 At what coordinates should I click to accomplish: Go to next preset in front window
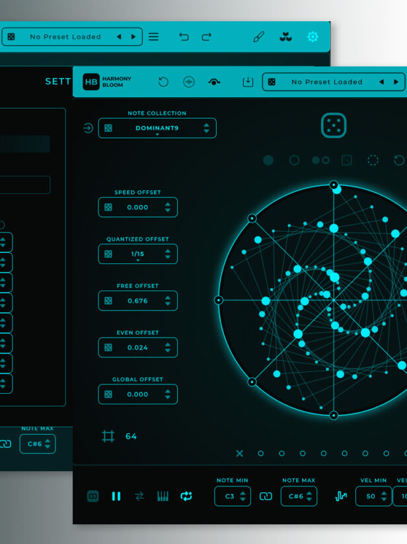pos(396,81)
